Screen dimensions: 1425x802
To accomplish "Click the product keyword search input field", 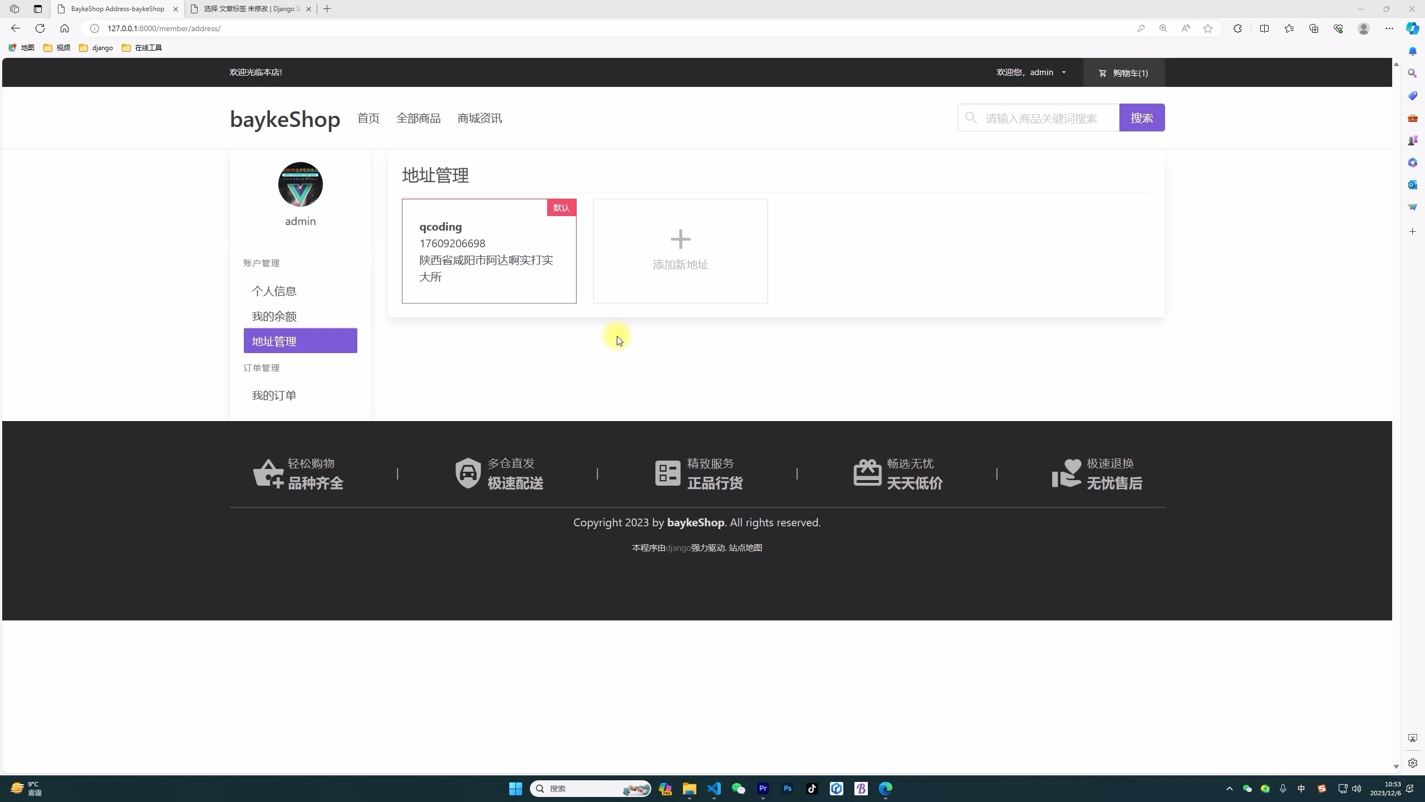I will tap(1046, 118).
